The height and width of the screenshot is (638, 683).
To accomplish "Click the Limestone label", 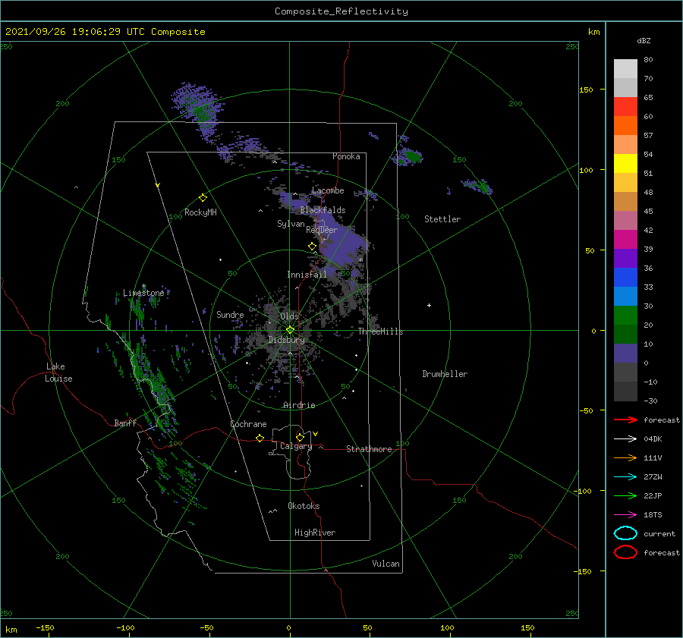I will (x=143, y=293).
